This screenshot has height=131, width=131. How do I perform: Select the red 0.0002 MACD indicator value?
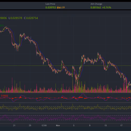pyautogui.click(x=4, y=96)
